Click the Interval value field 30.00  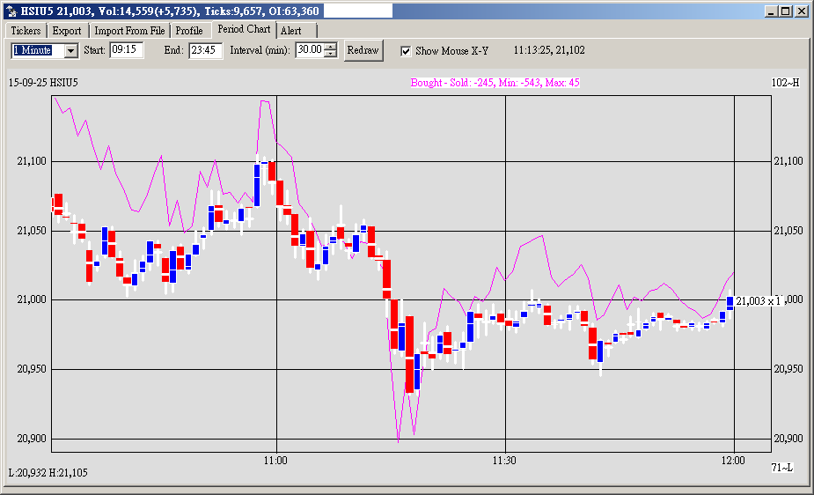[x=310, y=50]
